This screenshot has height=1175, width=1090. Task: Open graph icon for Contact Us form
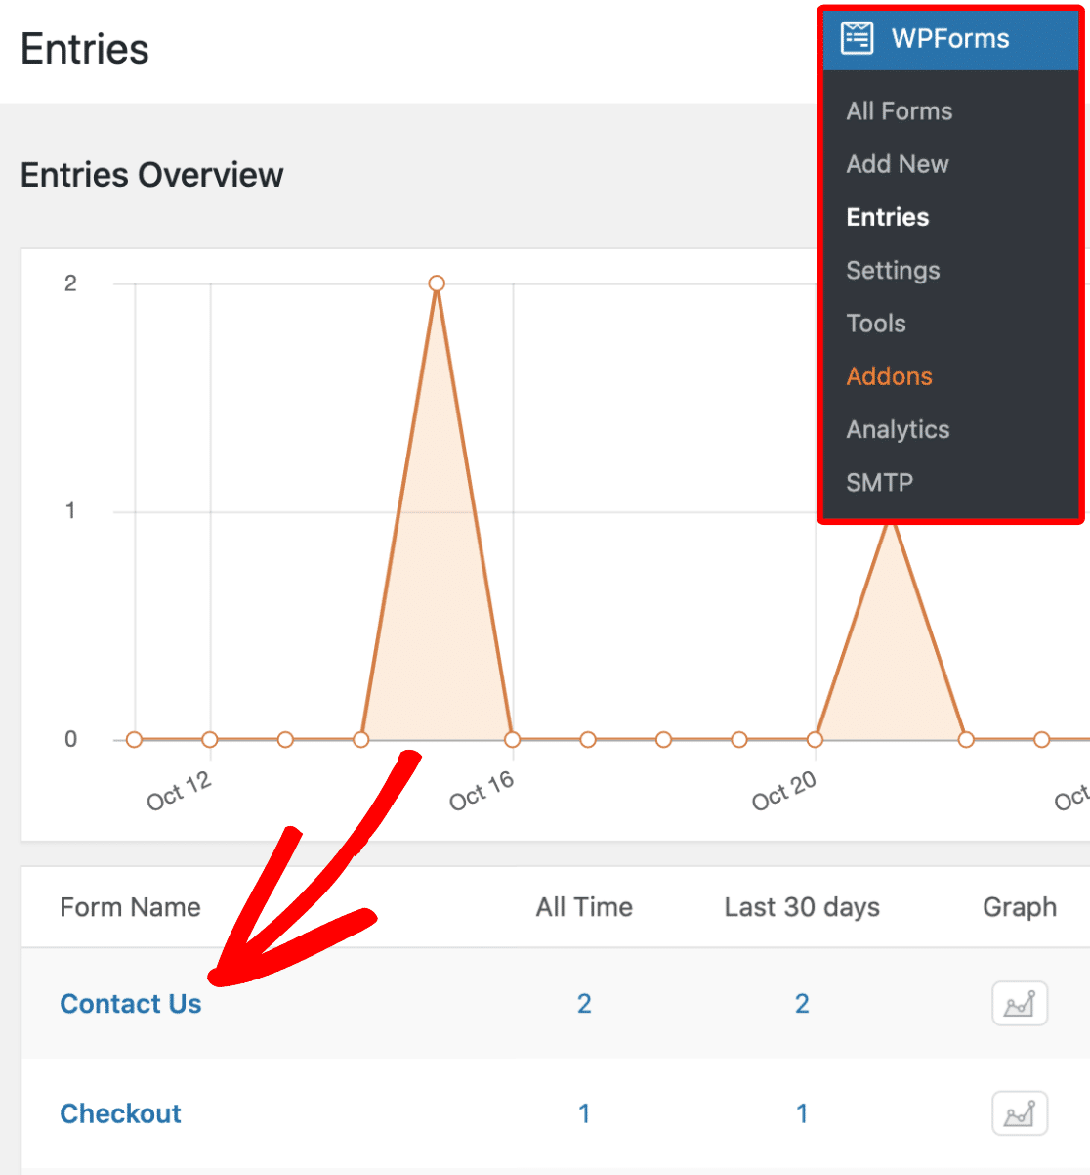pyautogui.click(x=1020, y=1004)
